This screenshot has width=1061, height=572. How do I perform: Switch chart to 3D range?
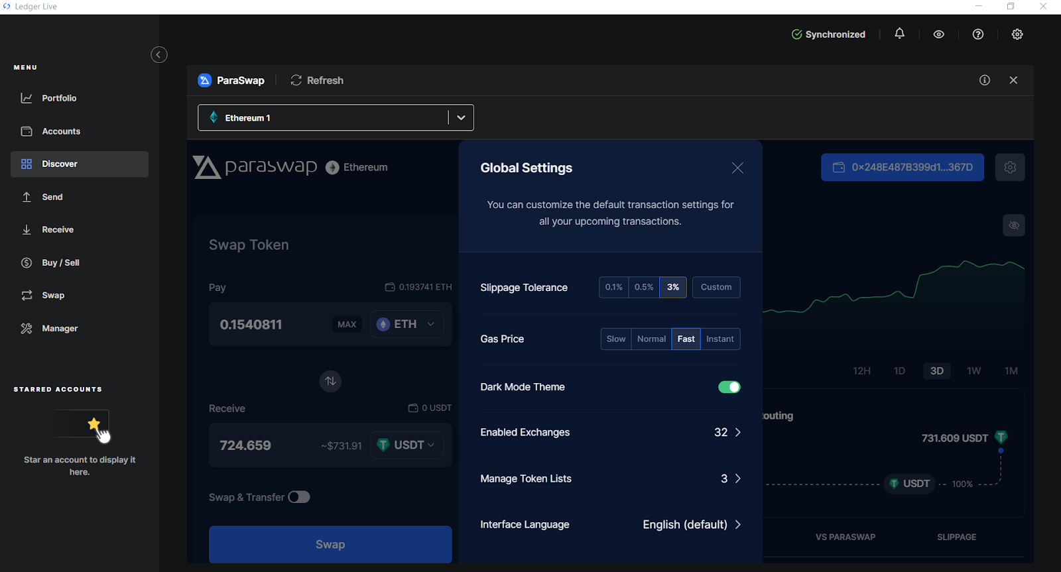[x=937, y=371]
